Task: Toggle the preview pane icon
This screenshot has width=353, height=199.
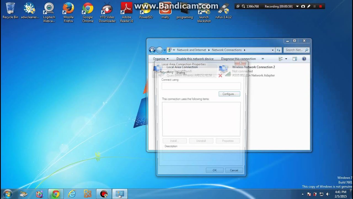Action: point(295,59)
